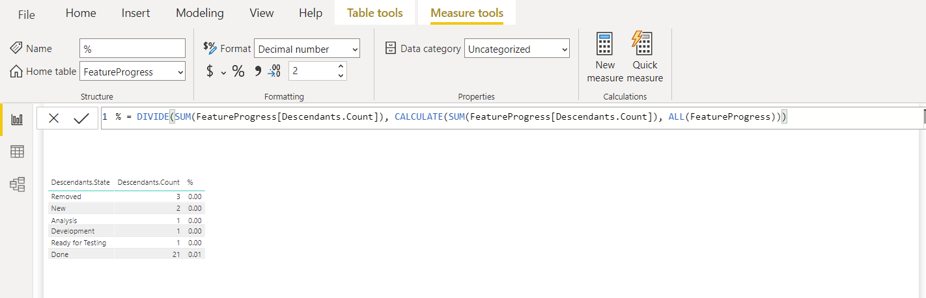The width and height of the screenshot is (926, 298).
Task: Switch to the Help tab
Action: tap(311, 13)
